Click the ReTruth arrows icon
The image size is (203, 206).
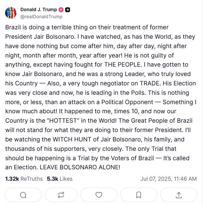point(61,195)
